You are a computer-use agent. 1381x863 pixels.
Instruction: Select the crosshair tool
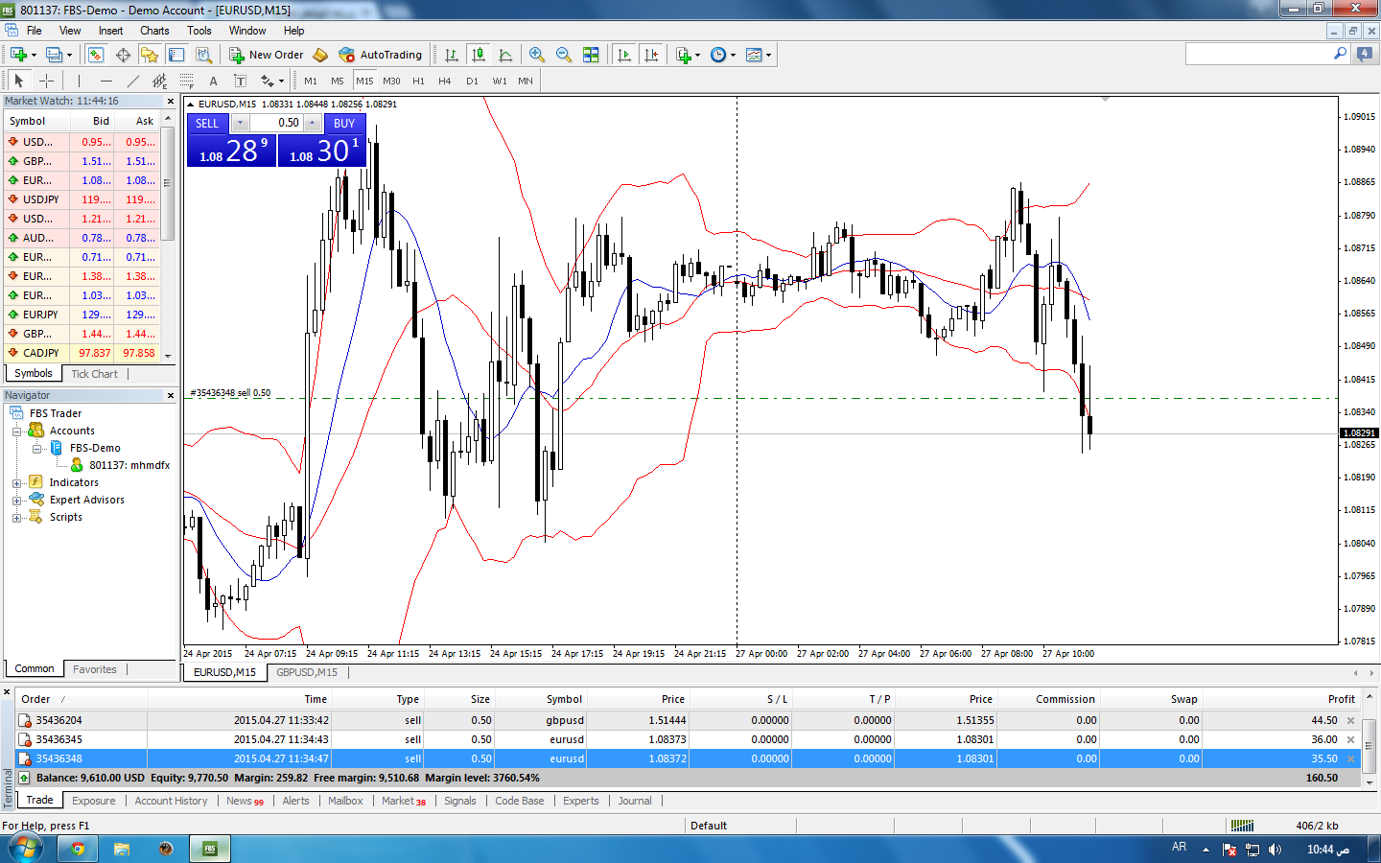[x=46, y=81]
